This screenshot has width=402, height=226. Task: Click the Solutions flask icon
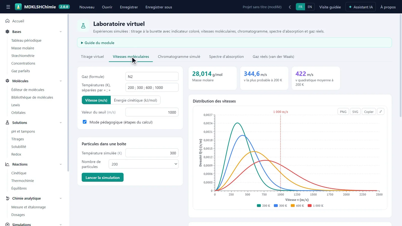click(8, 122)
